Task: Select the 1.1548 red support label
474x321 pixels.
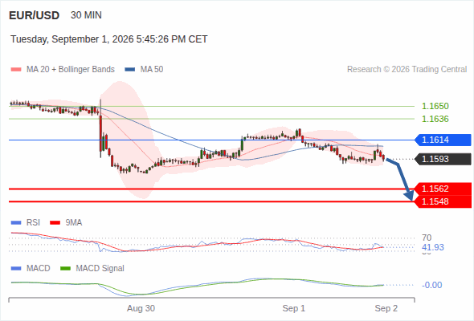Action: click(x=443, y=201)
